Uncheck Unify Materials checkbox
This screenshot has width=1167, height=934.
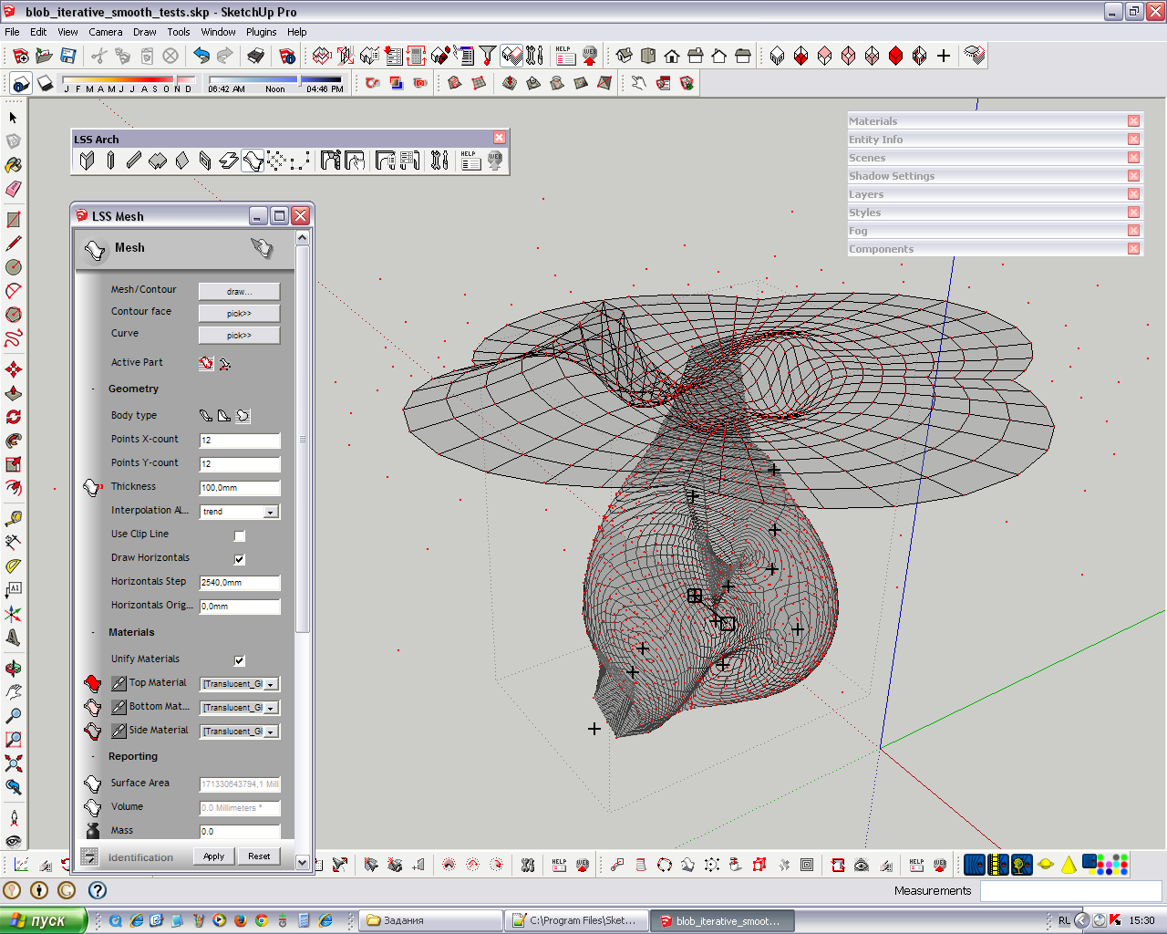click(240, 660)
